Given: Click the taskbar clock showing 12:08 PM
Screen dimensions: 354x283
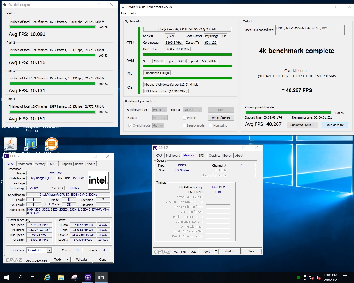Looking at the screenshot, I should click(330, 277).
